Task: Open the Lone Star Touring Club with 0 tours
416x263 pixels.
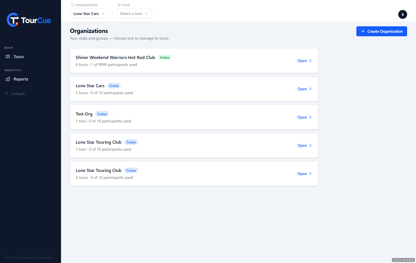Action: tap(304, 174)
